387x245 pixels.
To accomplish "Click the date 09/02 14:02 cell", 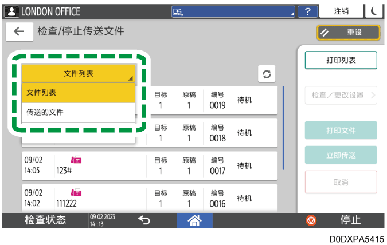I will 33,198.
